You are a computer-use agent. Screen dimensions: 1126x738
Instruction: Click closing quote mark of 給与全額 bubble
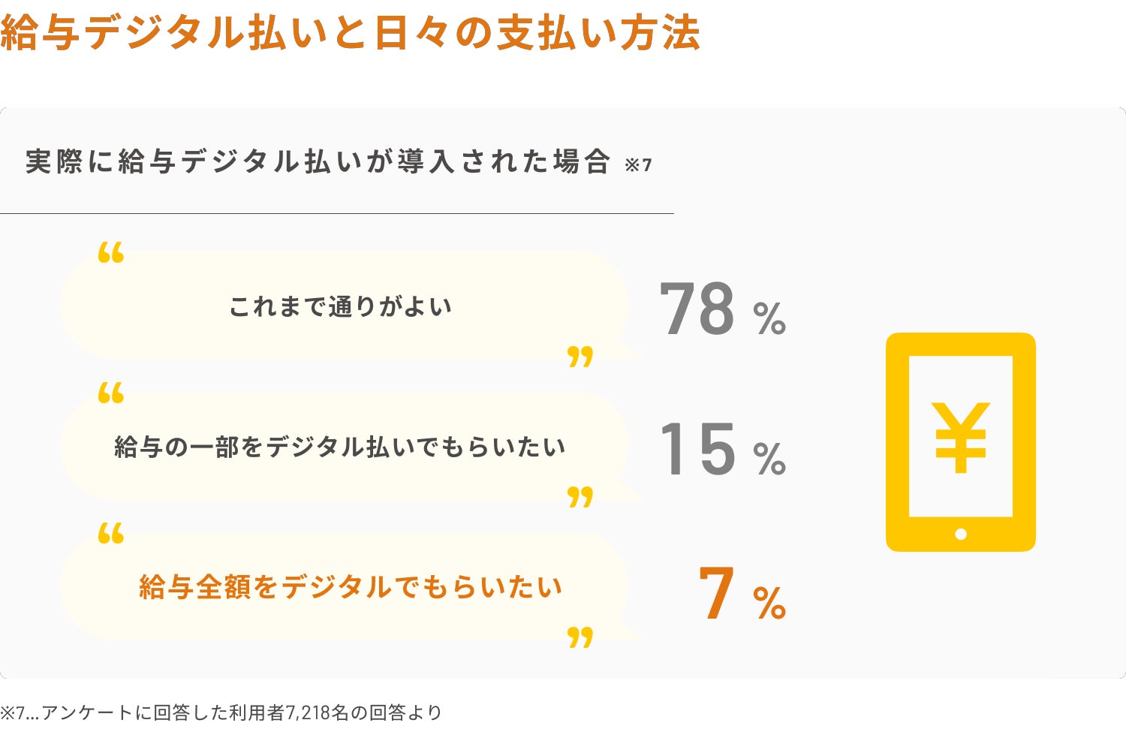[580, 637]
